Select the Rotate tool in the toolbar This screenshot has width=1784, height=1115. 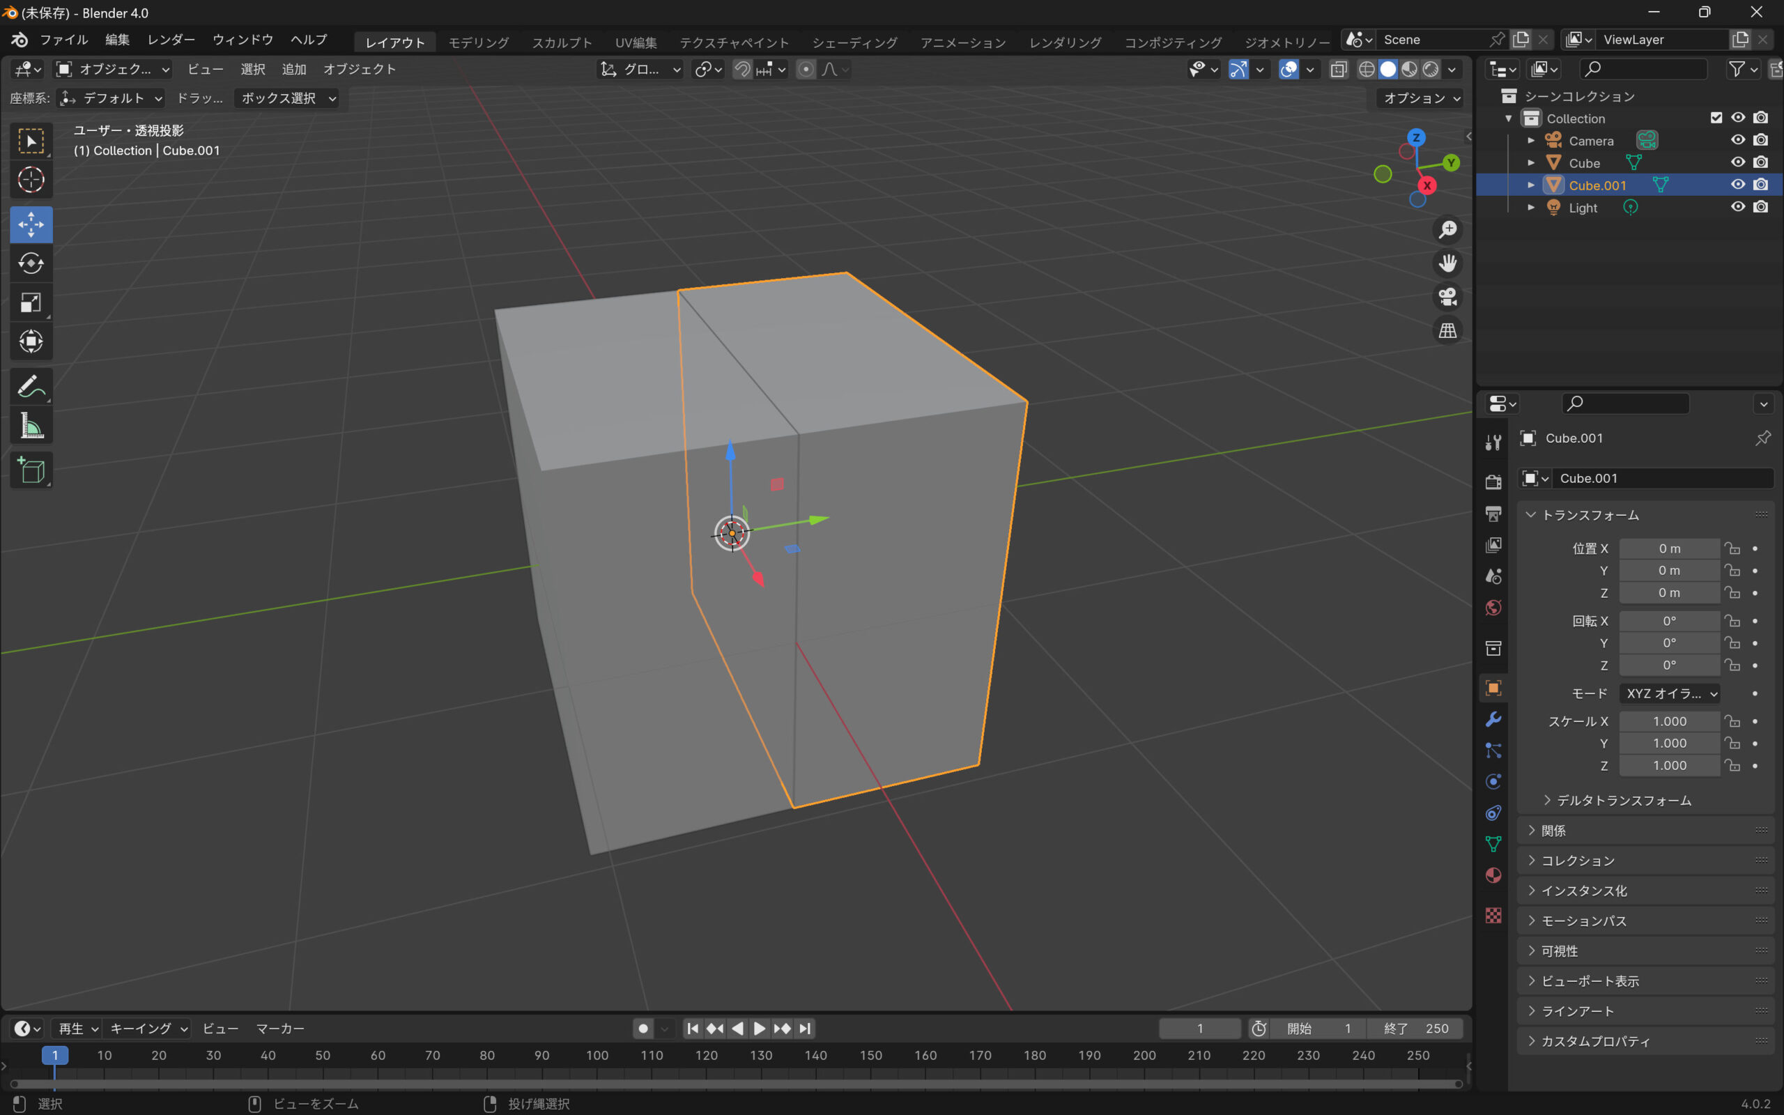pos(31,263)
